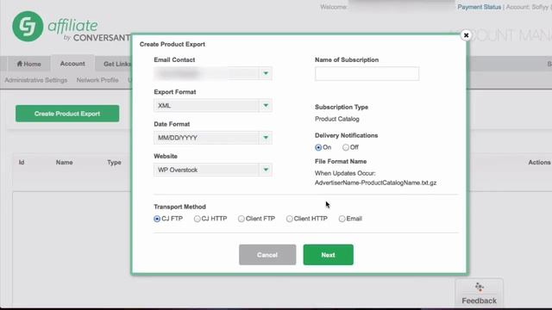This screenshot has width=552, height=310.
Task: Open Network Profile submenu
Action: pos(97,80)
